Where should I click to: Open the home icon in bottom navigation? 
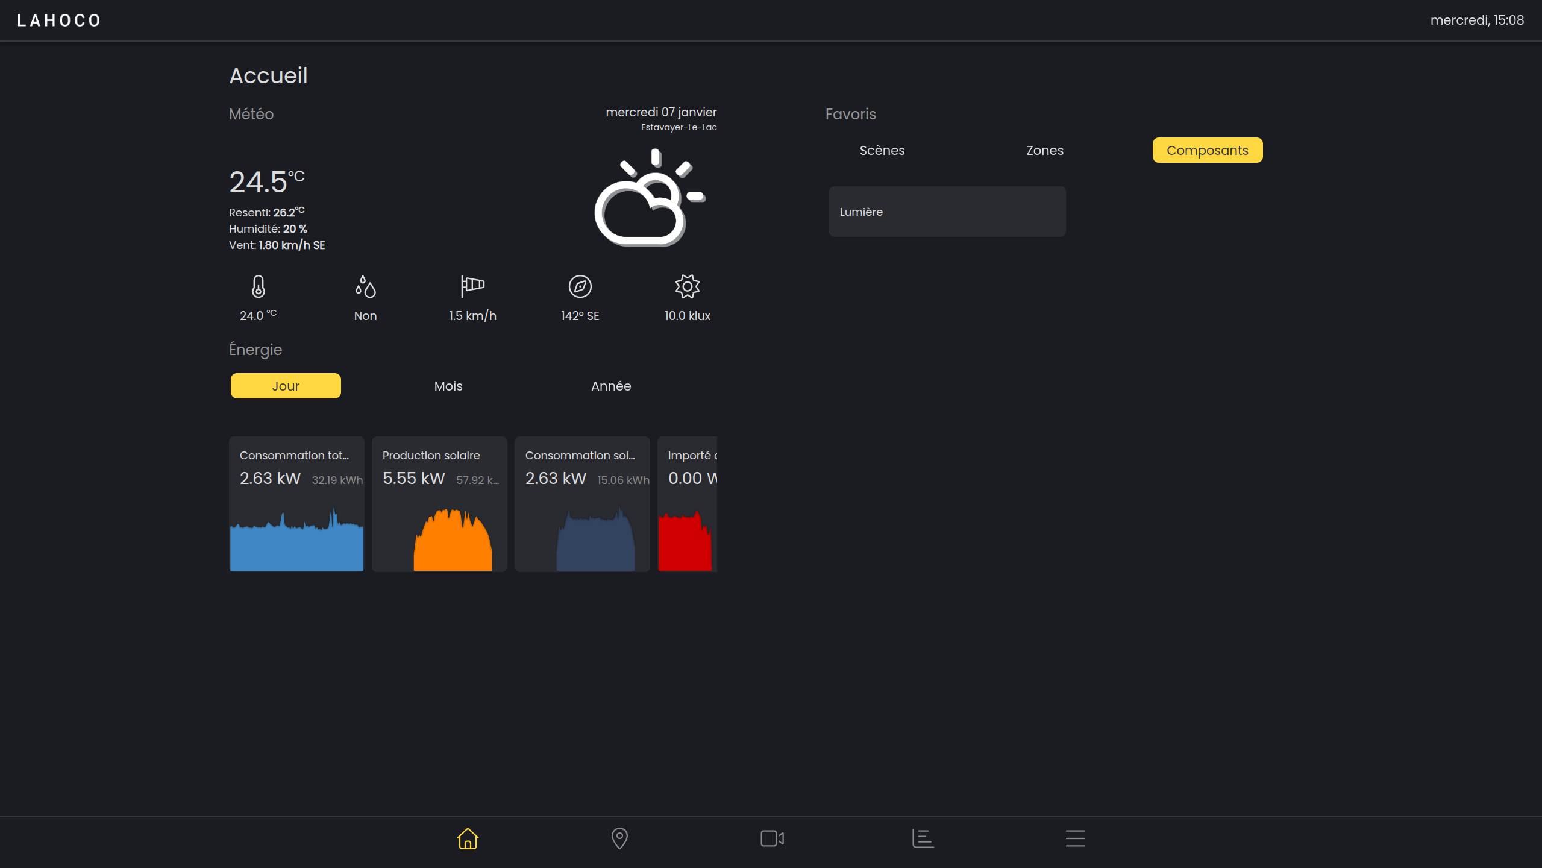coord(467,838)
